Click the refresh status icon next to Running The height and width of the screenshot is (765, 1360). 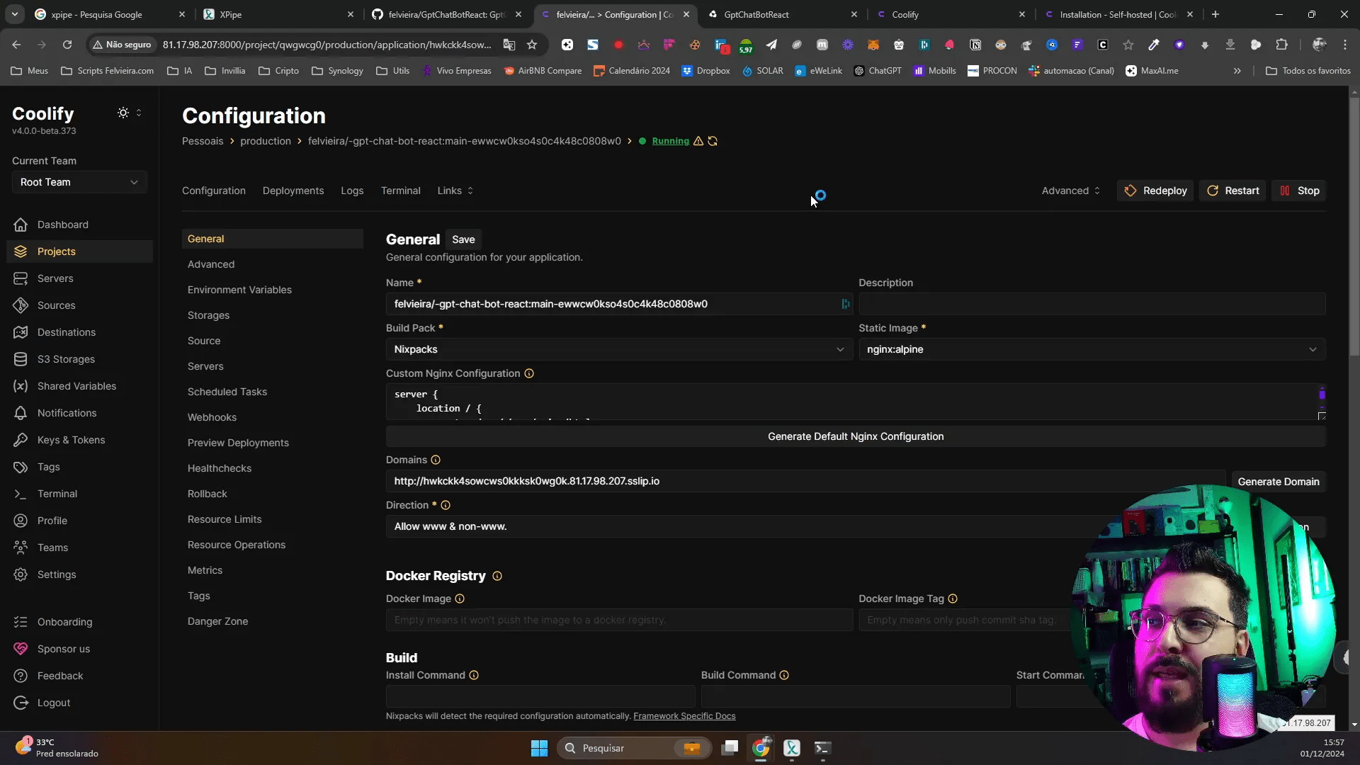713,141
